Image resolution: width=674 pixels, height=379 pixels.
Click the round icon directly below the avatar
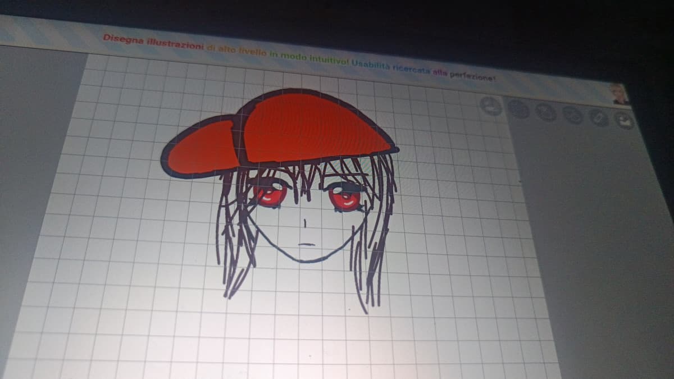tap(623, 120)
